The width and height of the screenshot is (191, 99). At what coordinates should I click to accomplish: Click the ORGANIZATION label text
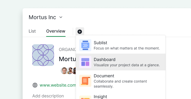[x=67, y=49]
